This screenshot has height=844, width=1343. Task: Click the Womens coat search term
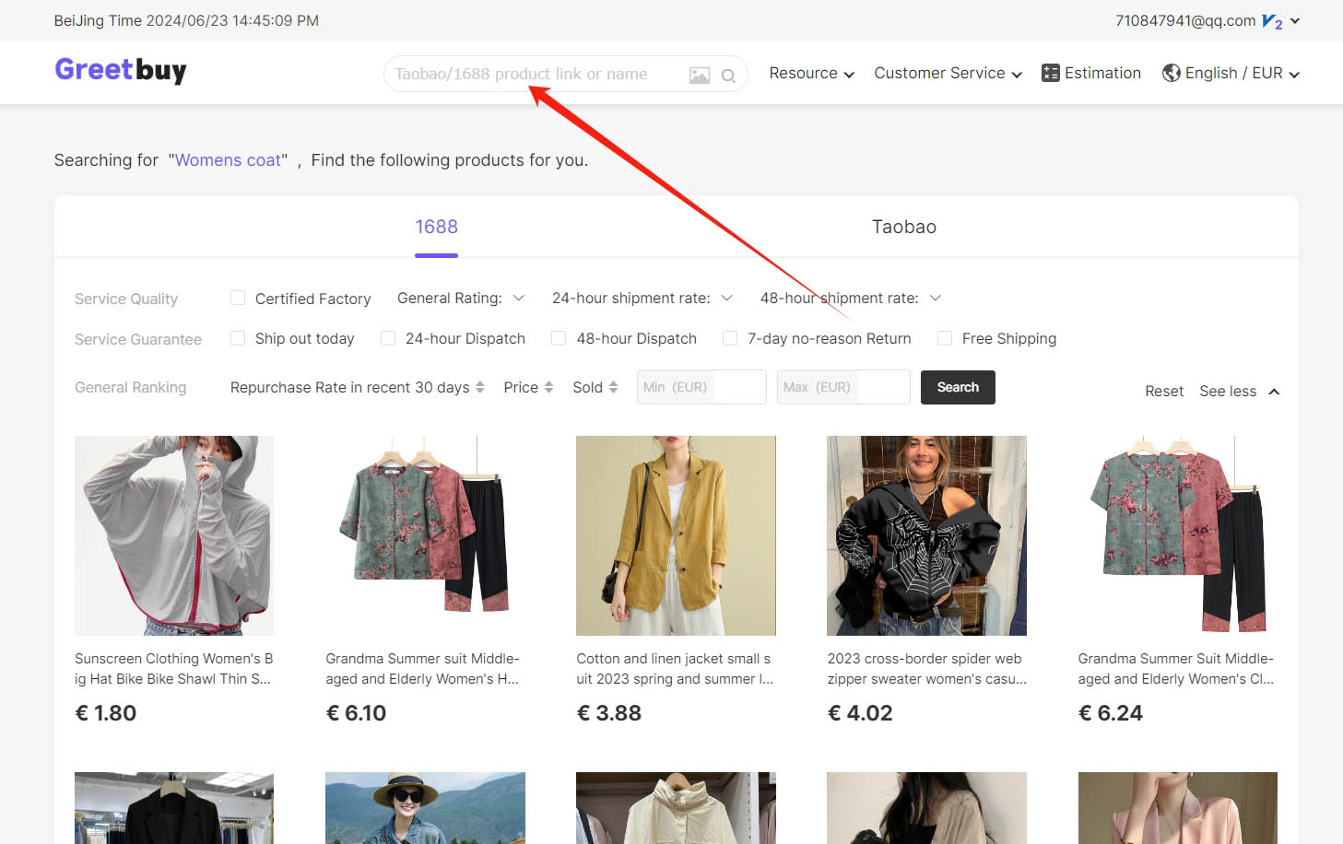click(228, 160)
